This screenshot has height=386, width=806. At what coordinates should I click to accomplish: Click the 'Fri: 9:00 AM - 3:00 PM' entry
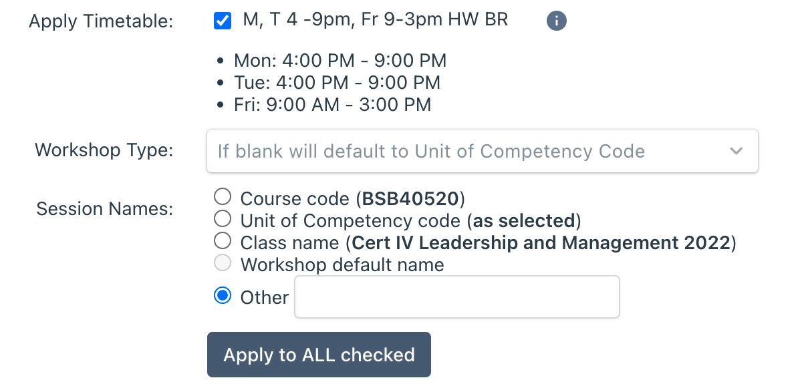tap(332, 105)
